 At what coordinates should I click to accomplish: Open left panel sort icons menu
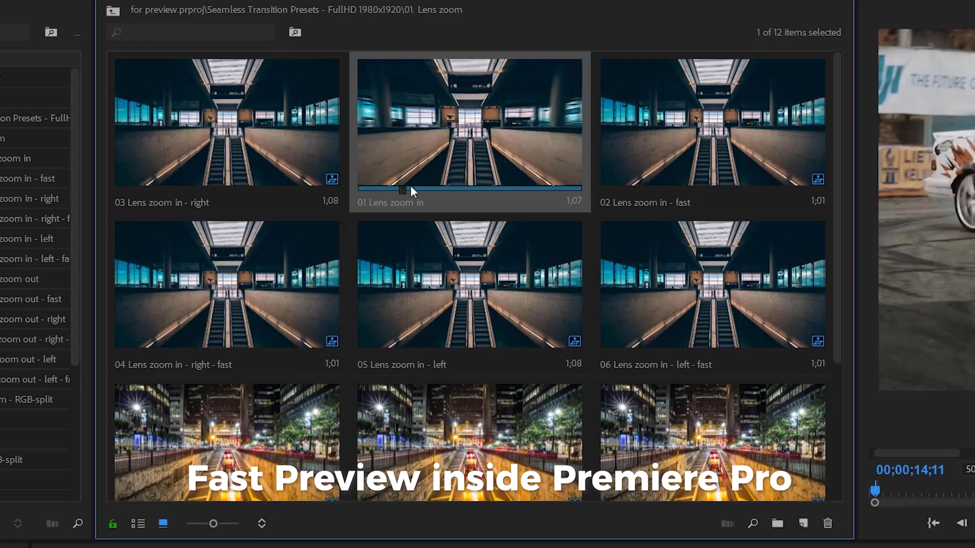[18, 524]
